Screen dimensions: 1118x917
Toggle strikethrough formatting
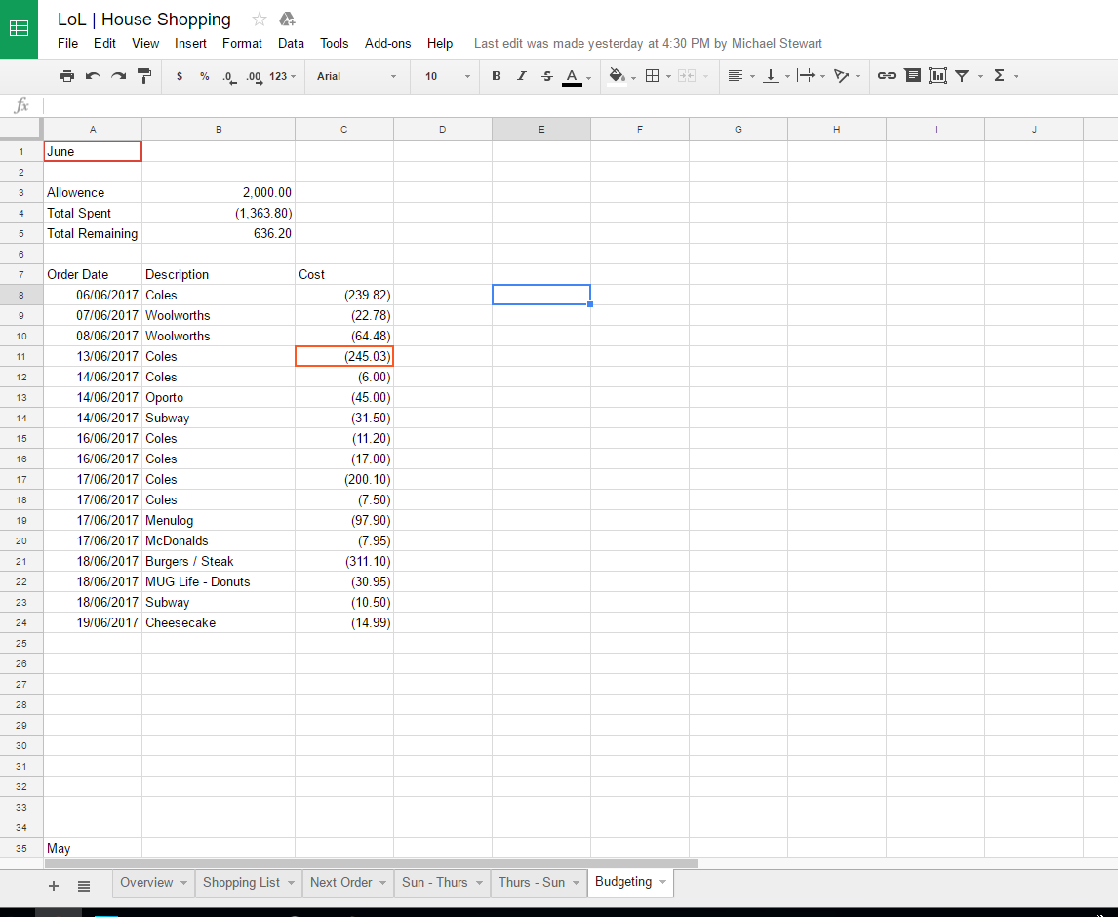point(547,75)
